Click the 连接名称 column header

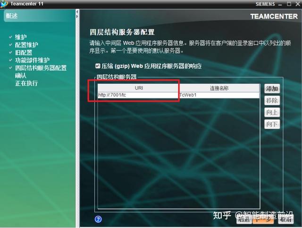pyautogui.click(x=219, y=88)
